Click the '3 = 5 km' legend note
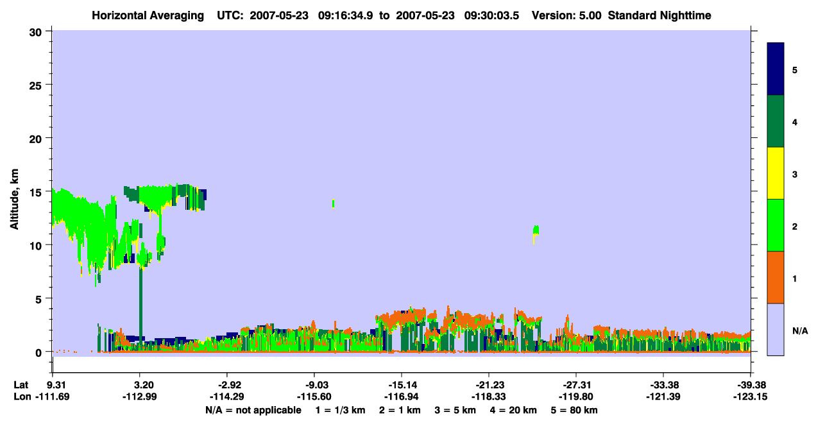The width and height of the screenshot is (834, 428). coord(455,410)
